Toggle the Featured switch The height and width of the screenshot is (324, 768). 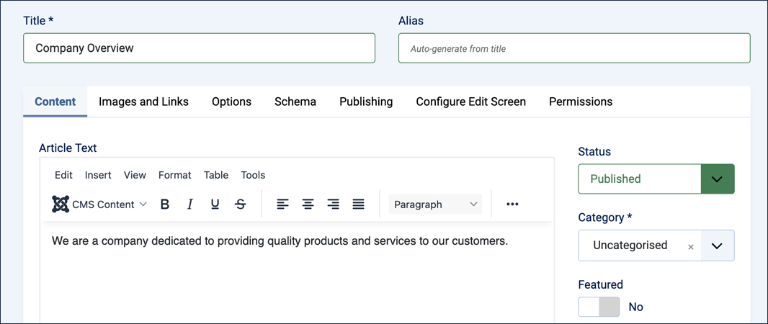pos(599,307)
